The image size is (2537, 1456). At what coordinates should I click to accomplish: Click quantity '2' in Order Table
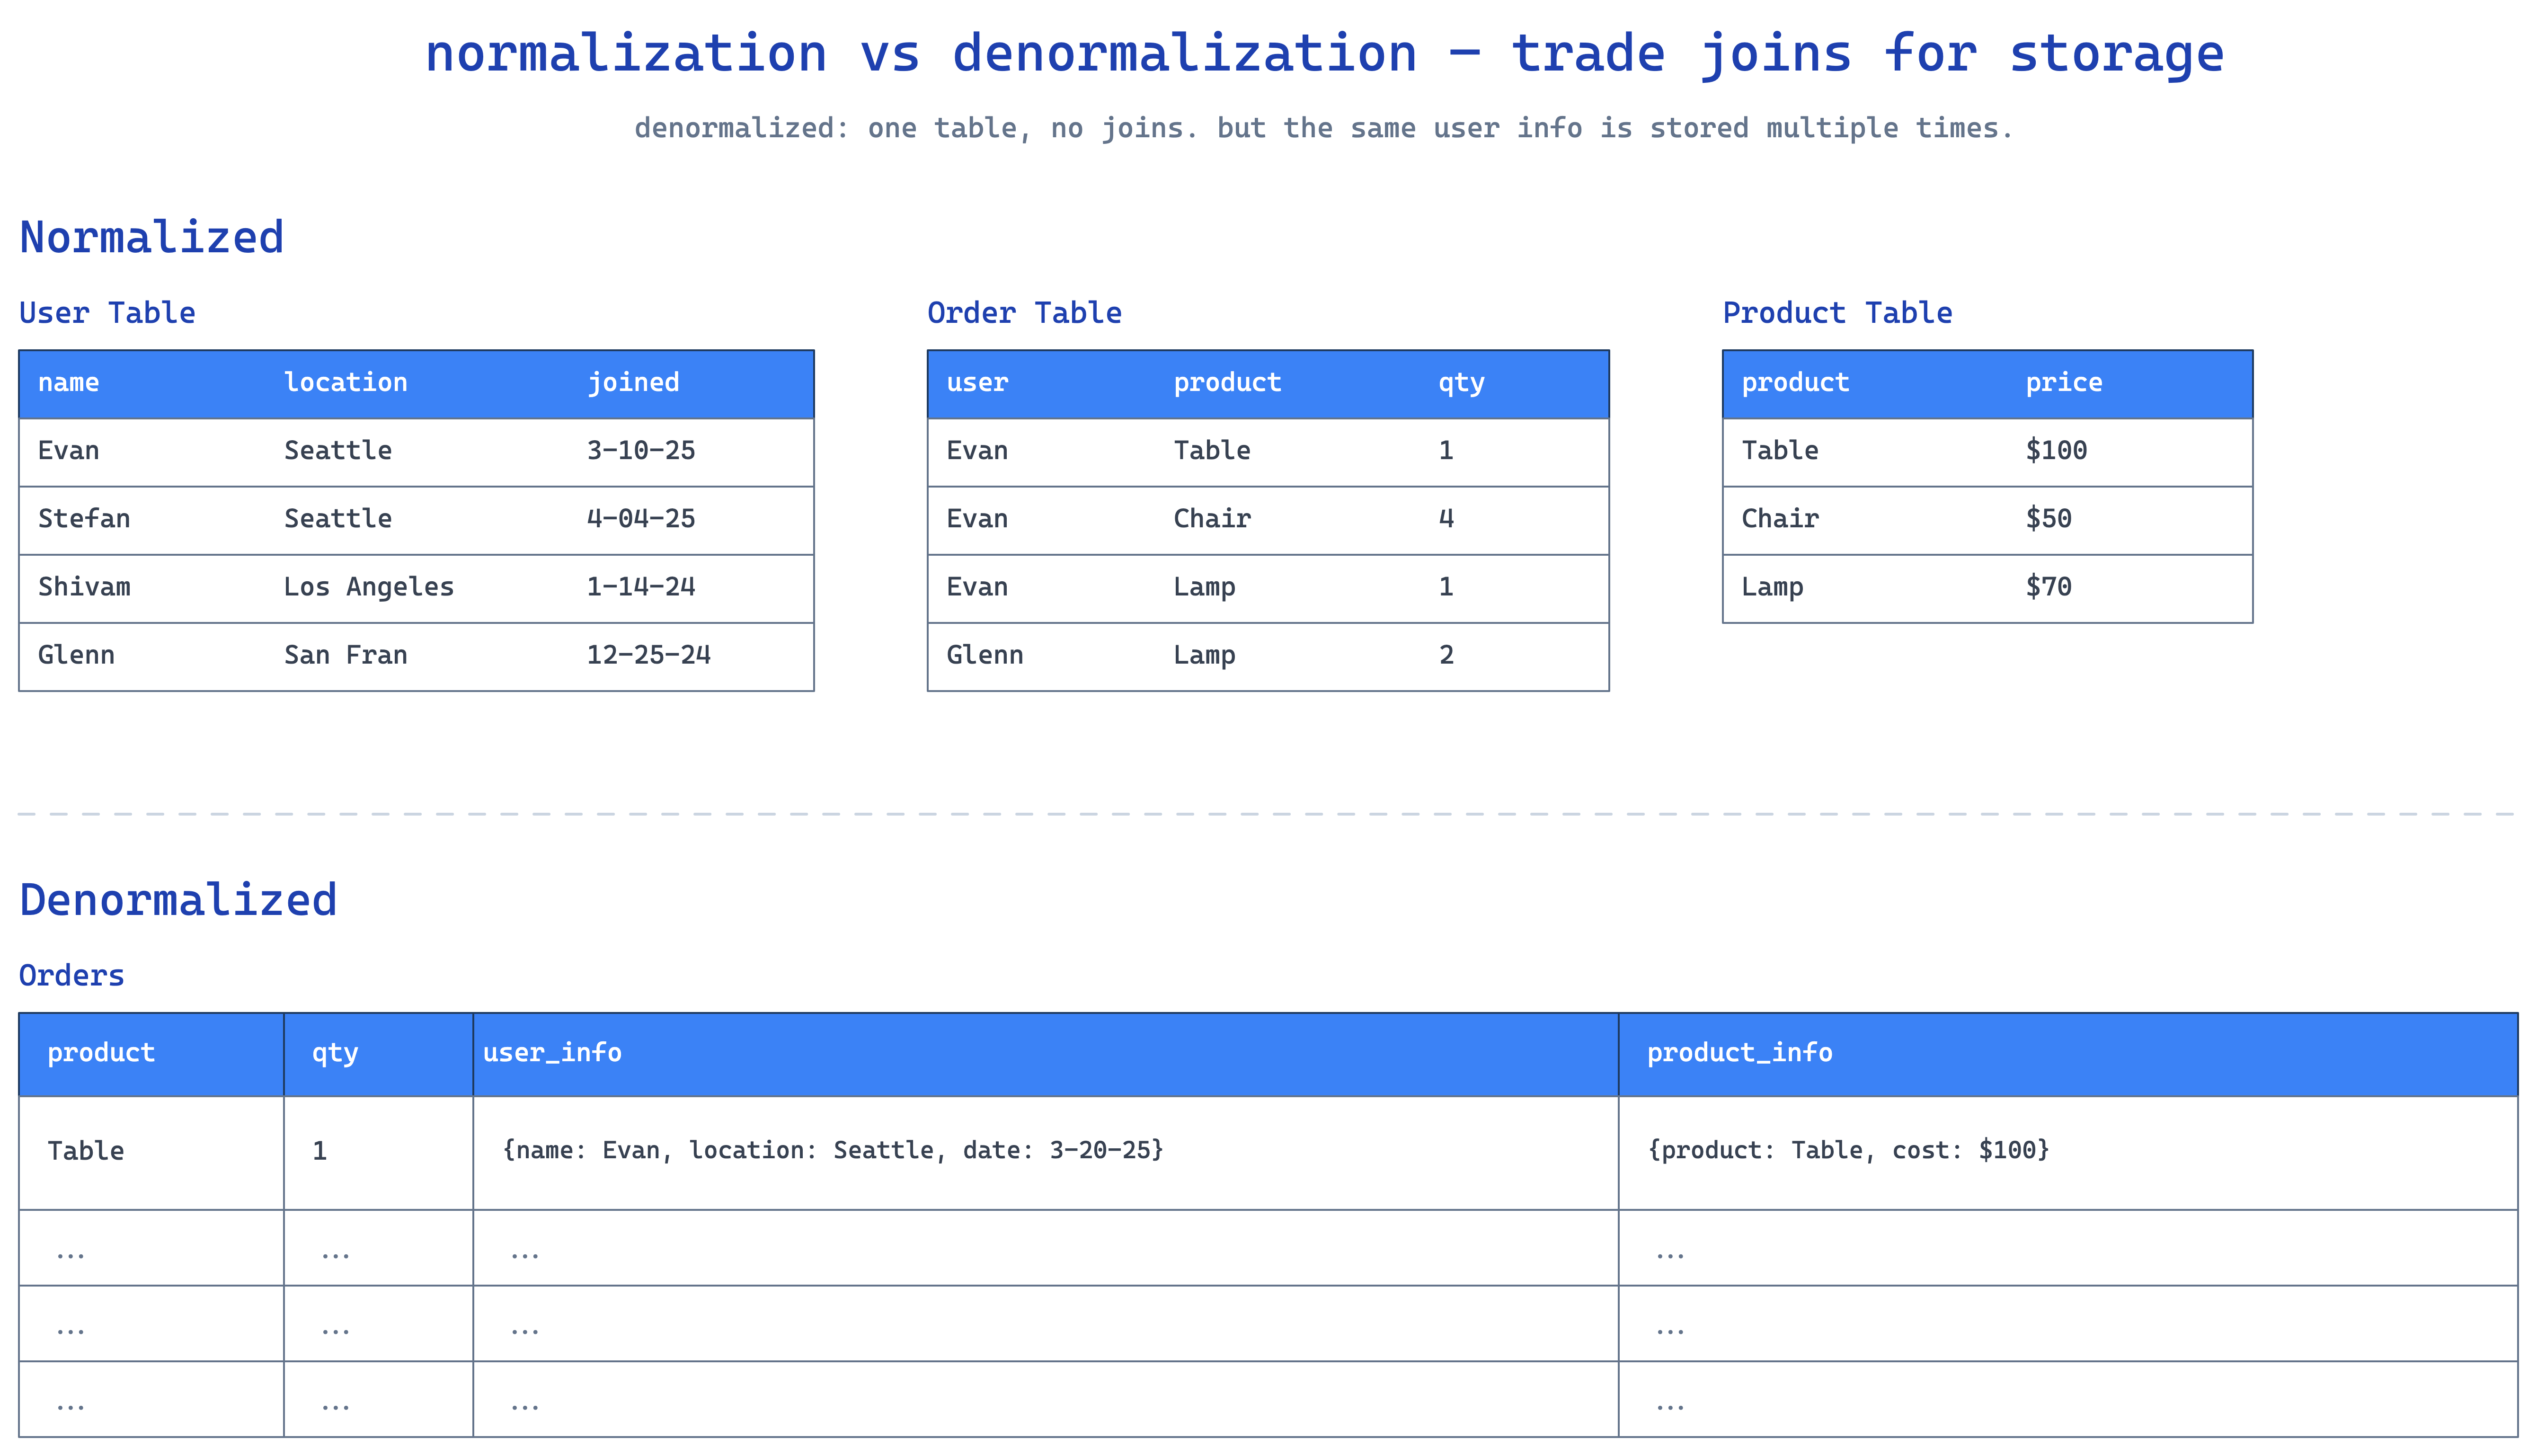1446,655
